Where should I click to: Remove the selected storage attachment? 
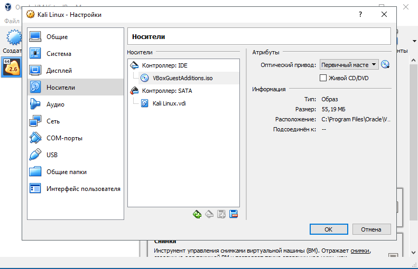coord(233,214)
